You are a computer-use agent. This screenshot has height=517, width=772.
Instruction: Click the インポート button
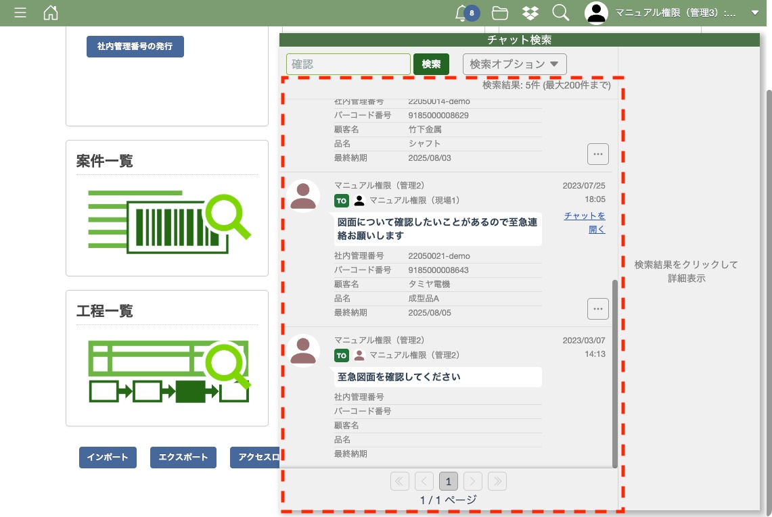coord(108,458)
